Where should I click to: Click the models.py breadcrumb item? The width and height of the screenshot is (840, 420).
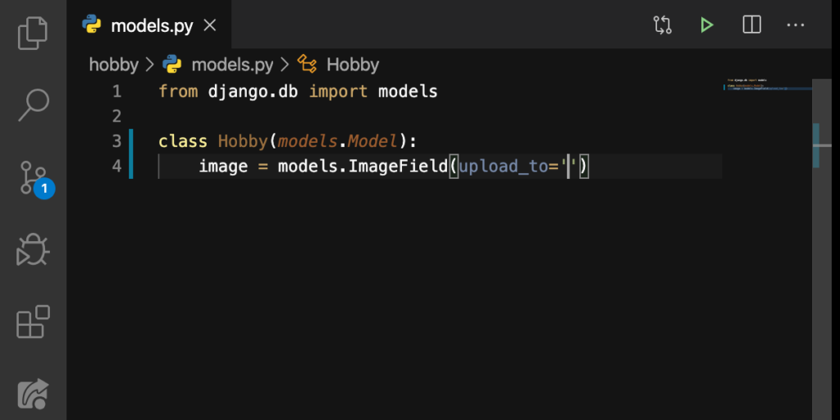(232, 65)
